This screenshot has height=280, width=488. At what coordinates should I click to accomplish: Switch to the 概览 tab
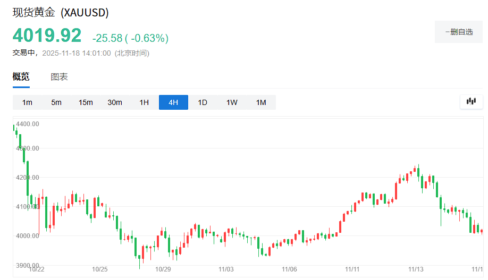[21, 77]
